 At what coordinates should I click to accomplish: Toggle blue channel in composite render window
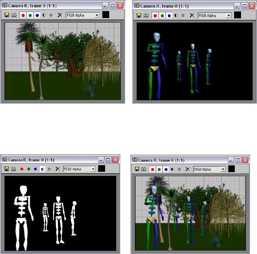[166, 169]
